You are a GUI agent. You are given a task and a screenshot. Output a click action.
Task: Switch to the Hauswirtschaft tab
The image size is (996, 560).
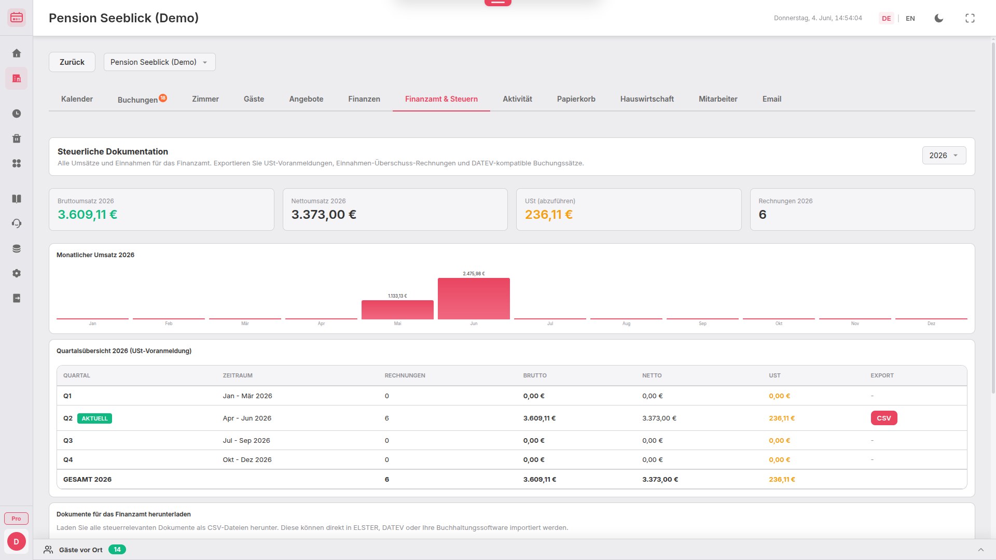click(647, 99)
